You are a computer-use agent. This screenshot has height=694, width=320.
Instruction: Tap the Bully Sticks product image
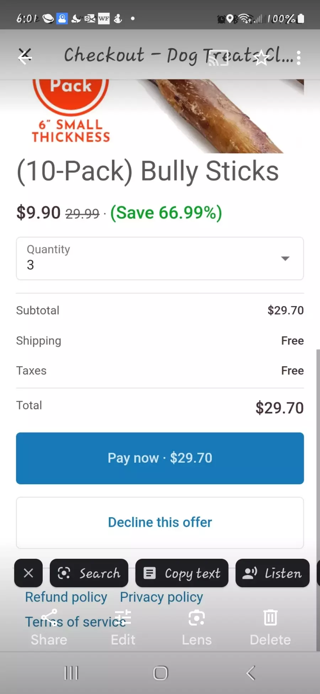(160, 116)
